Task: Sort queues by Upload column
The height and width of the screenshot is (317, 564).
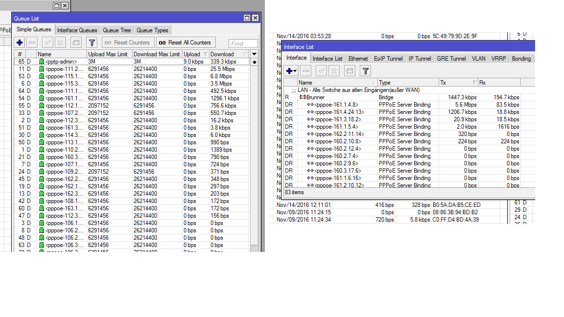Action: point(196,54)
